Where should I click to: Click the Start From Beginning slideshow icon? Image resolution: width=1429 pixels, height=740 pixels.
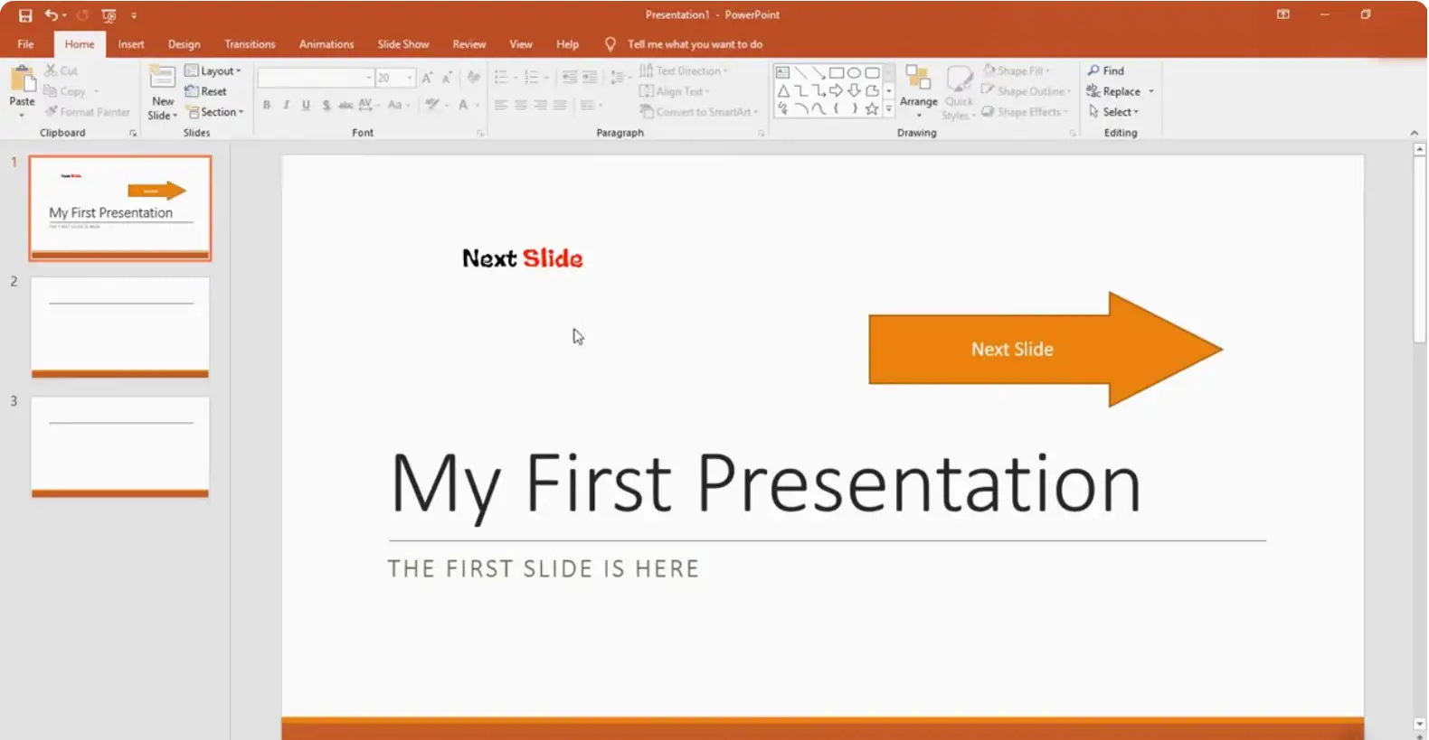[x=109, y=15]
